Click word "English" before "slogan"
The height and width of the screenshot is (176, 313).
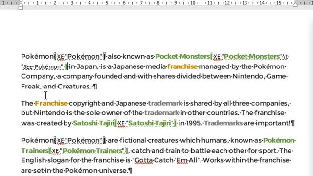(x=34, y=160)
